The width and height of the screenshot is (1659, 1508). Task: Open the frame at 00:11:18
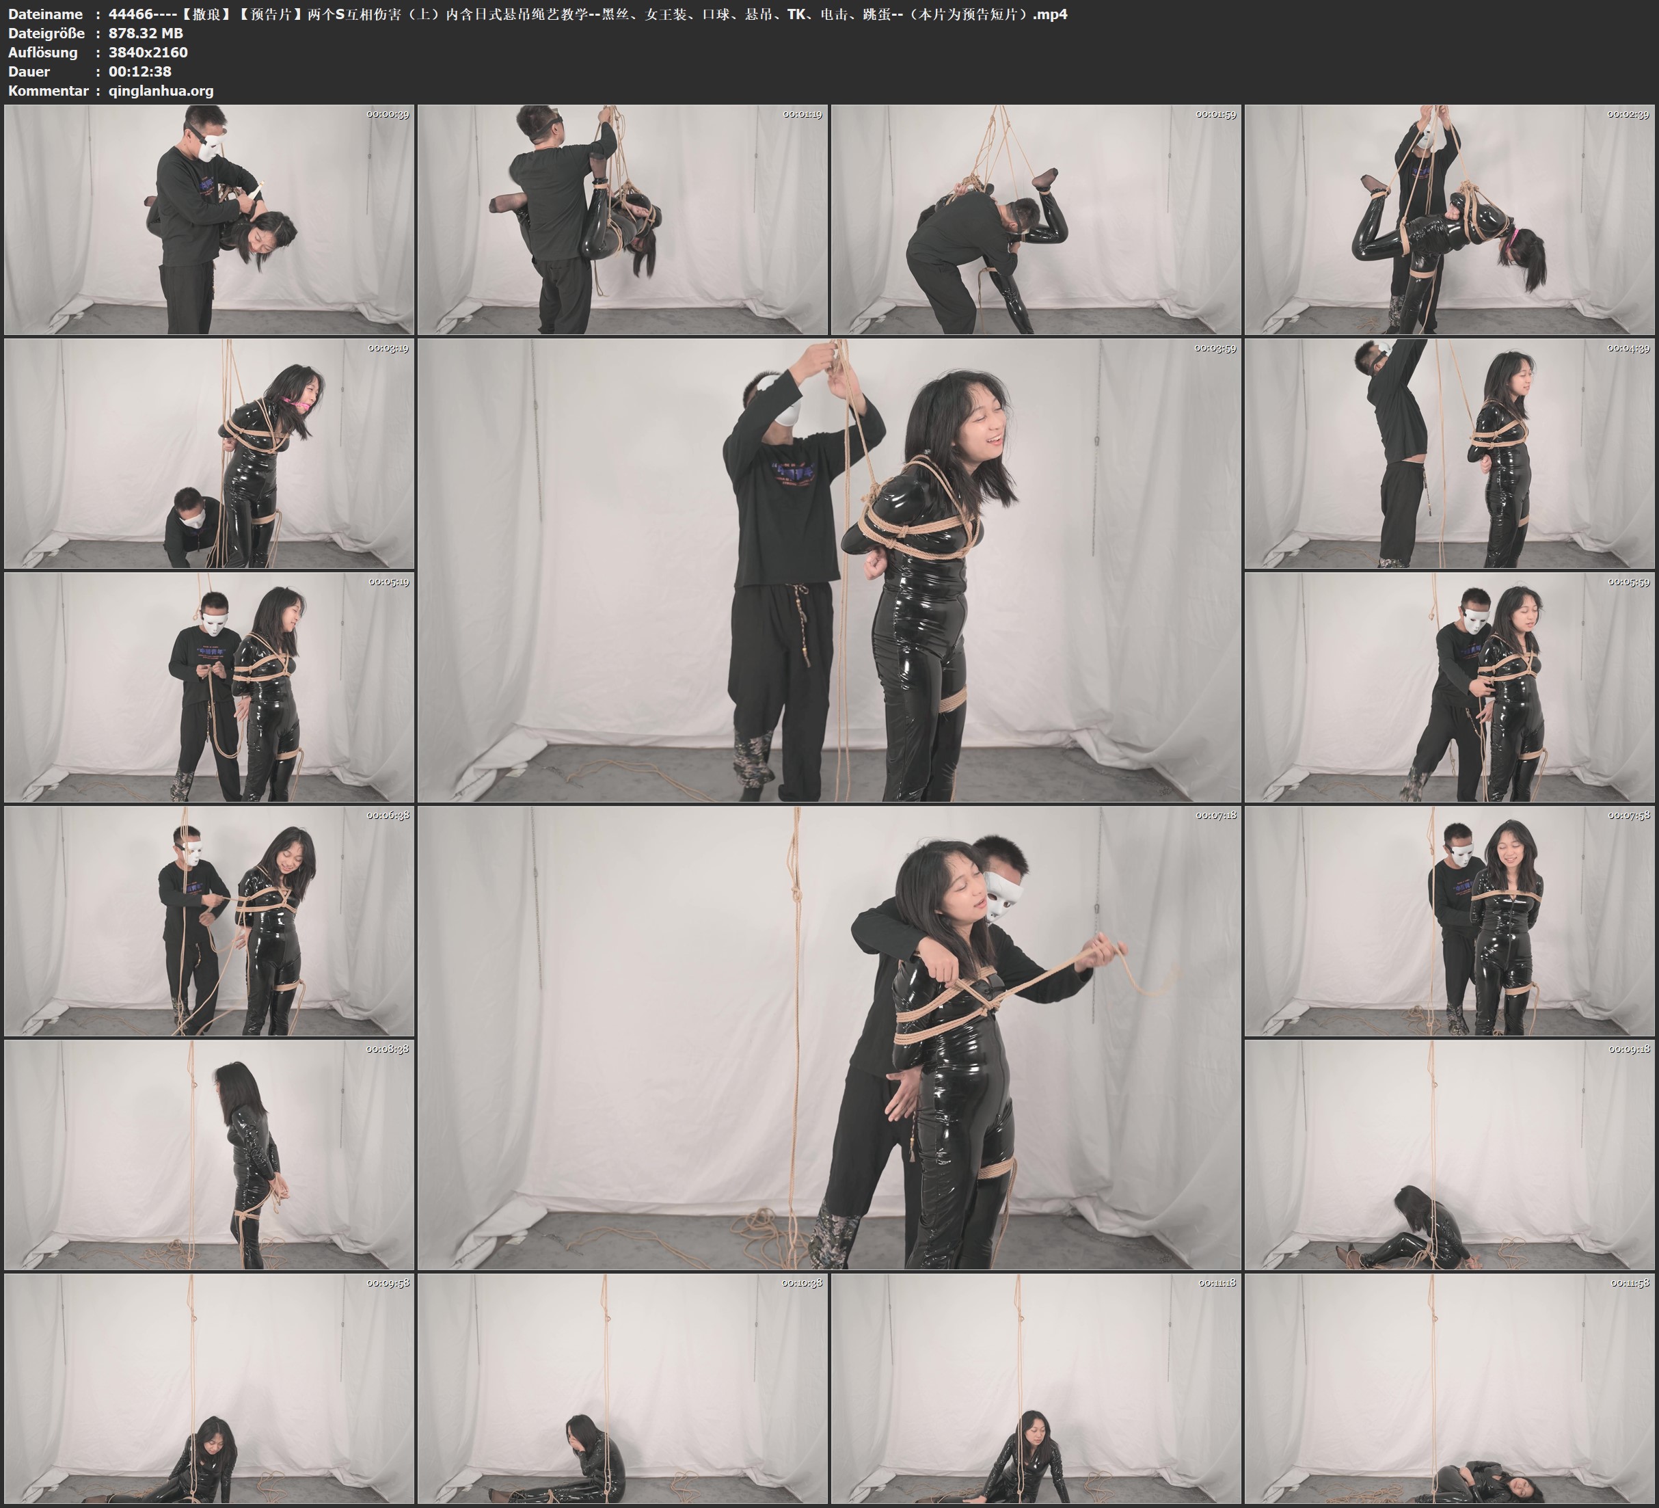point(1036,1388)
